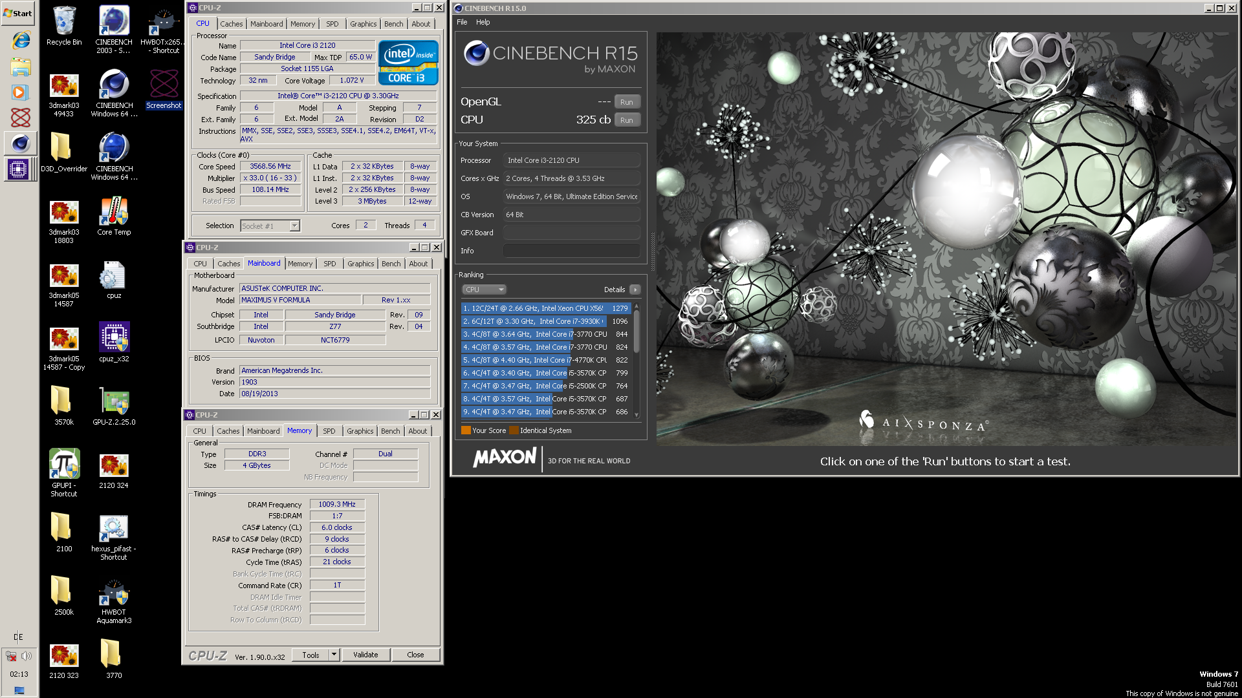Open the 2120 323 desktop icon

coord(64,661)
